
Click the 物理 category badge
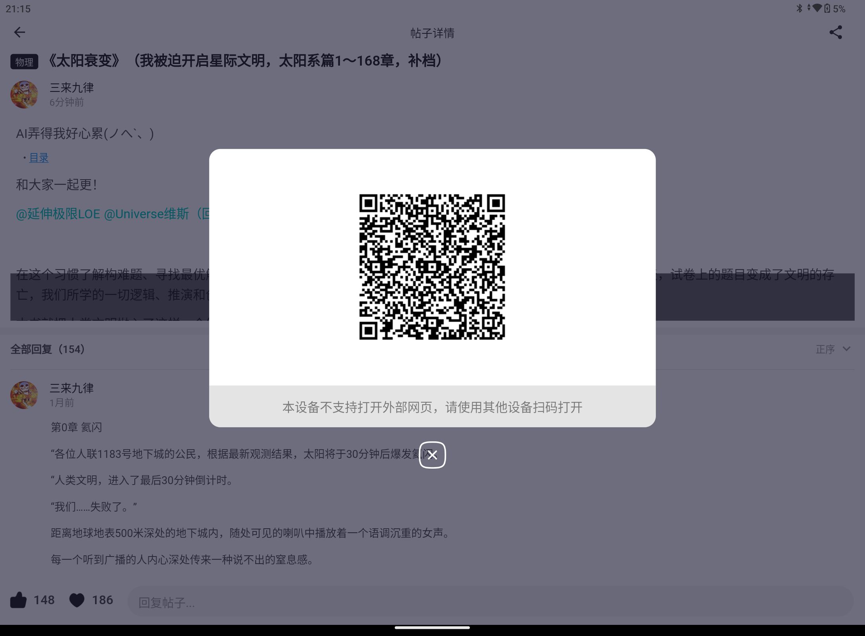tap(24, 62)
